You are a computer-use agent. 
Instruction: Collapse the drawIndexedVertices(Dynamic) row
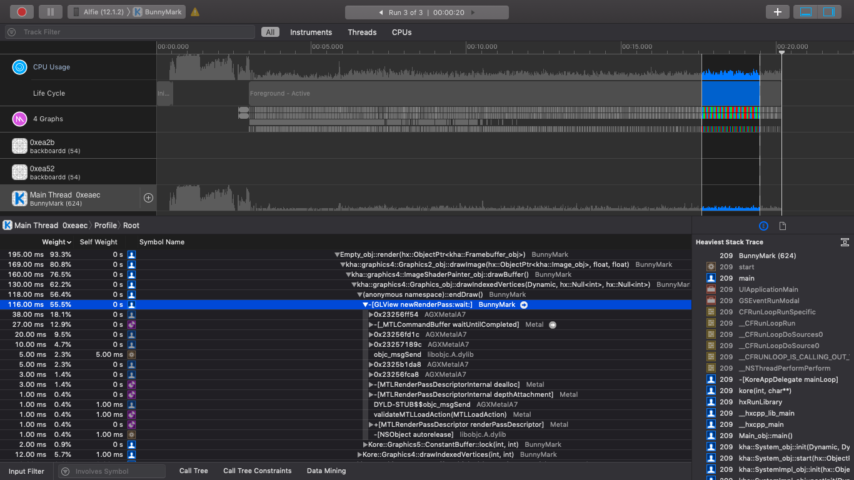(354, 284)
